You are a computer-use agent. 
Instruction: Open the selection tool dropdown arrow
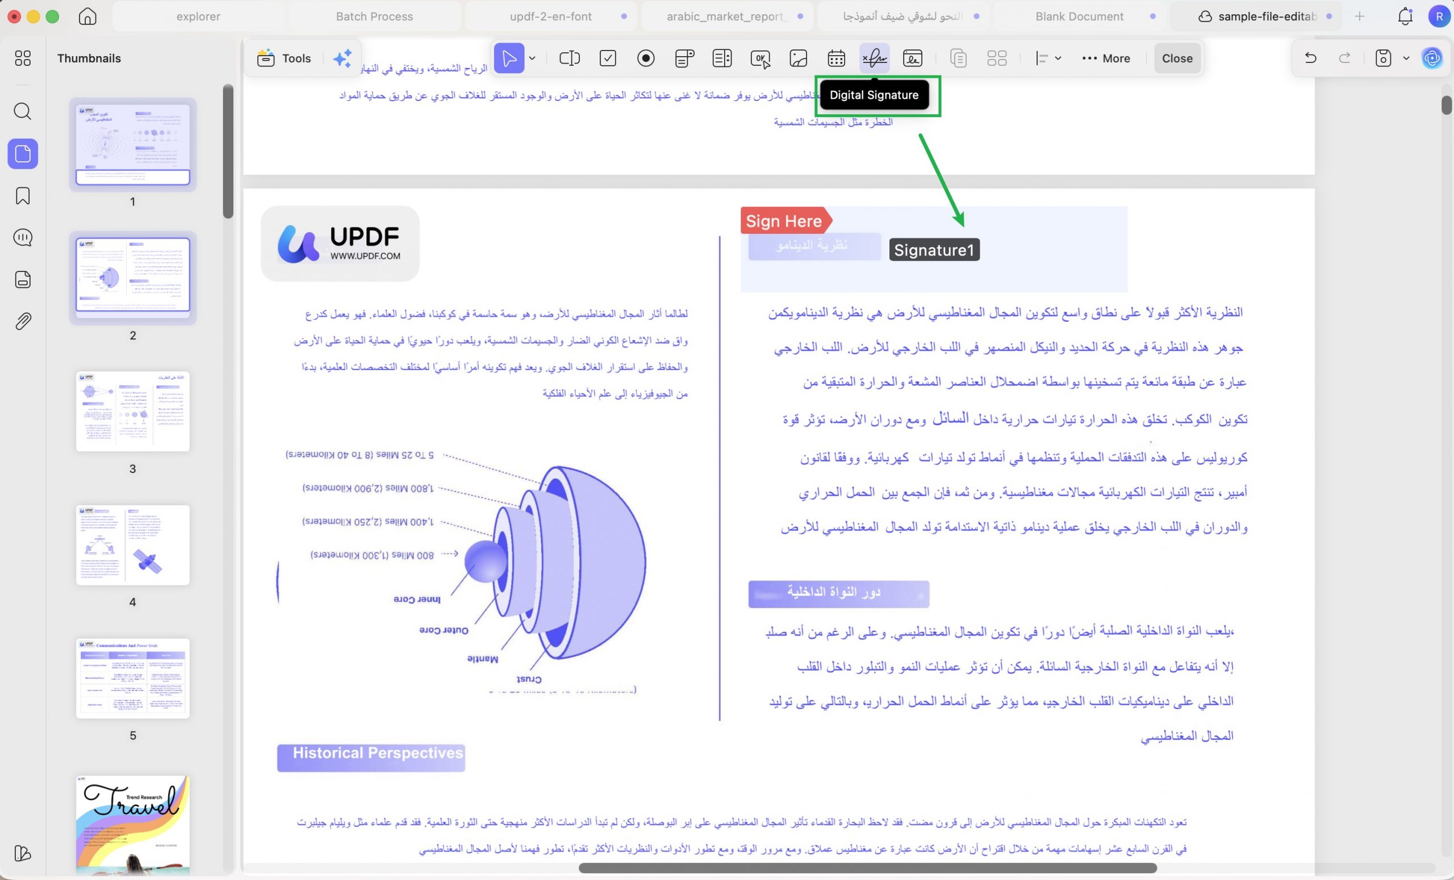[532, 58]
